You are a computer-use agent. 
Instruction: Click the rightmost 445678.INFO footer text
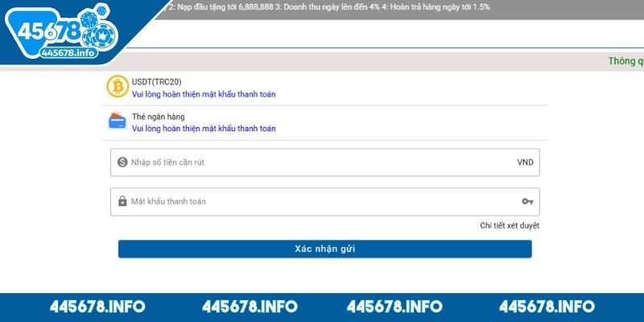(547, 307)
